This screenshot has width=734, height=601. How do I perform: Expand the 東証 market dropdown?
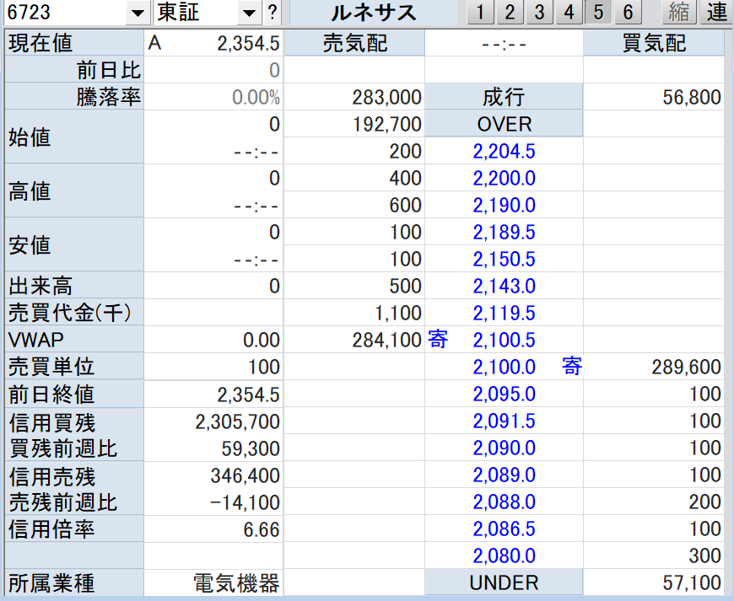click(x=248, y=13)
